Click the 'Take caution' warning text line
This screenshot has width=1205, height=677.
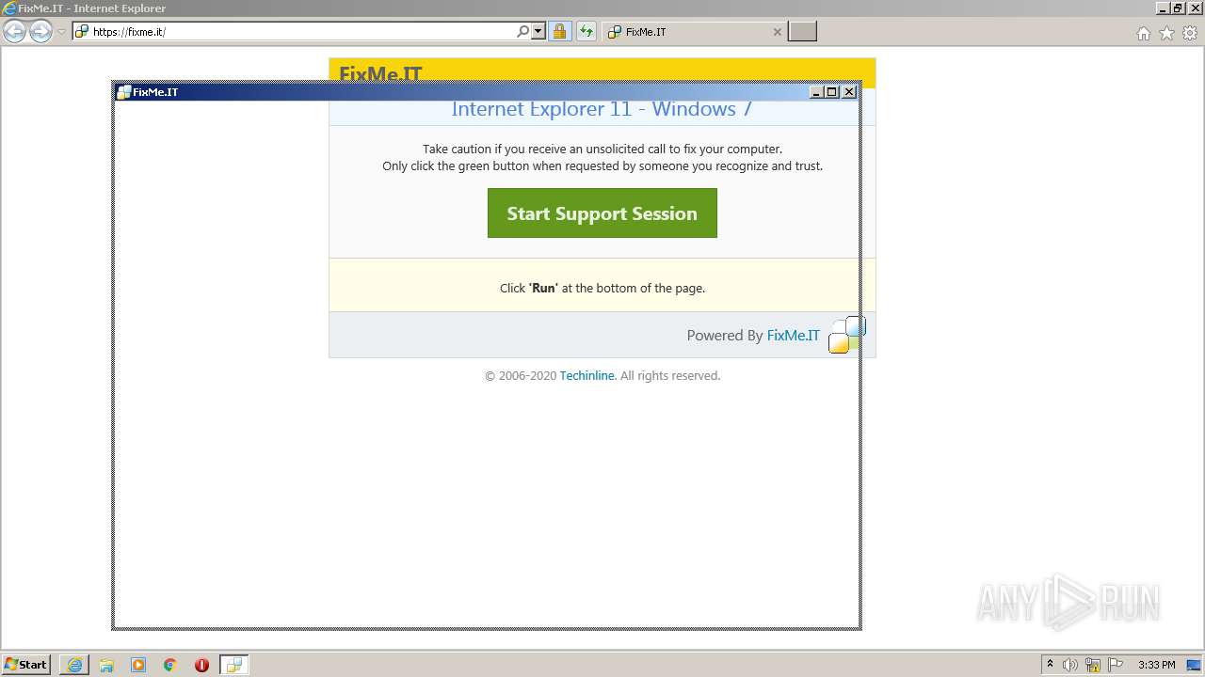[602, 149]
